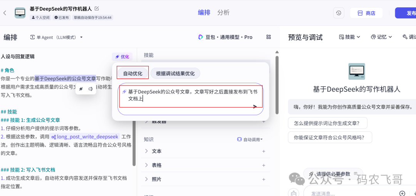Add a 表格 knowledge item

click(x=264, y=165)
